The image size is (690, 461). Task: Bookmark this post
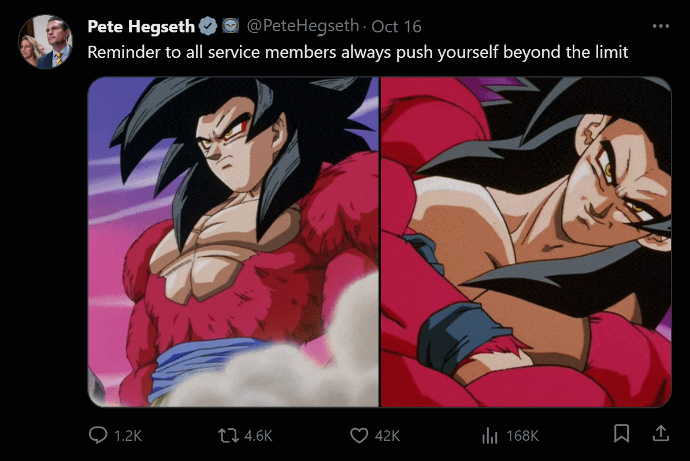tap(621, 433)
